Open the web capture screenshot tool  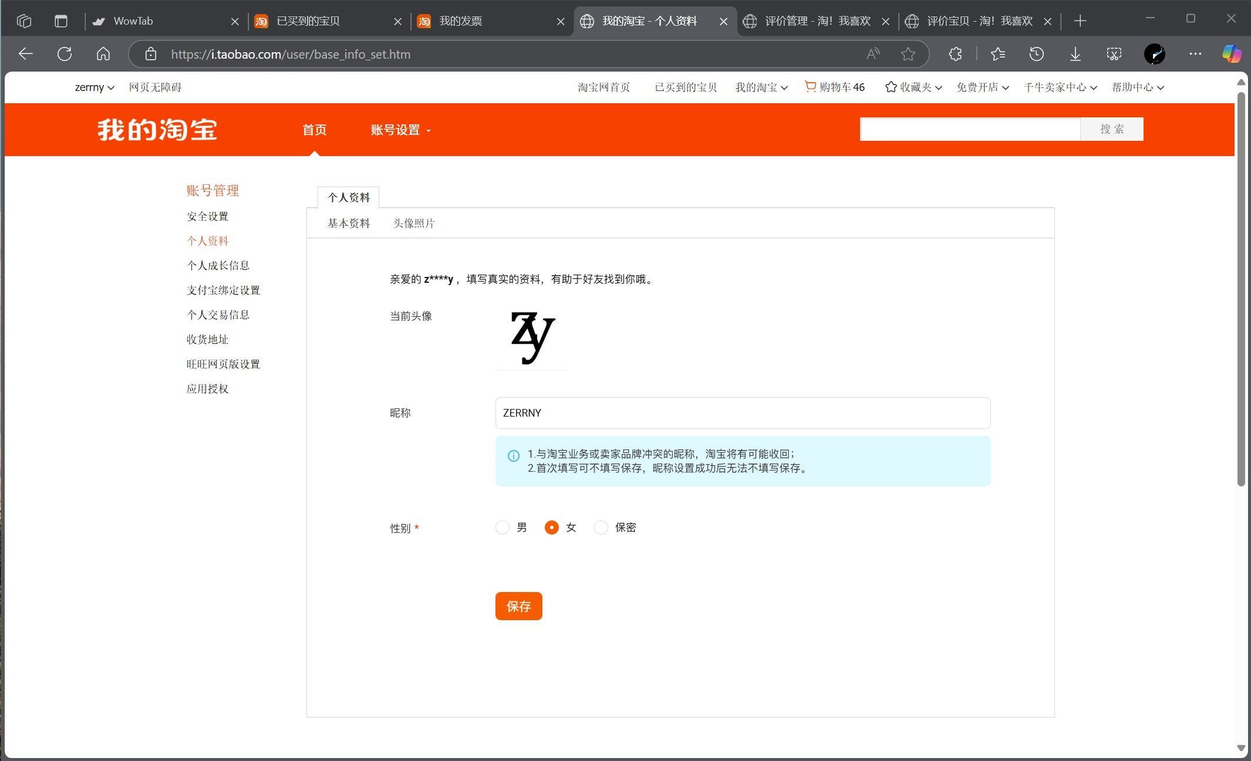(x=1113, y=54)
